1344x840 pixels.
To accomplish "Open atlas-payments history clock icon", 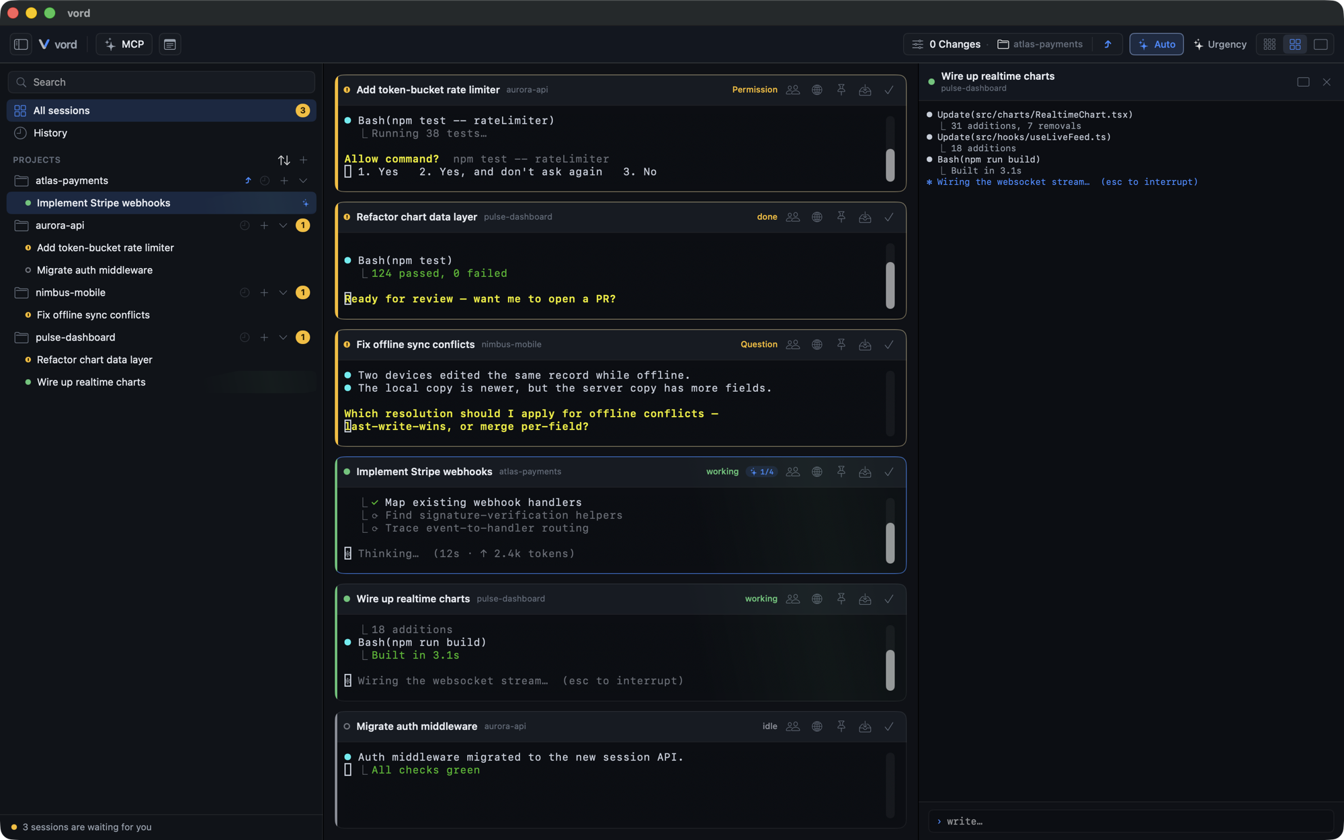I will (x=265, y=181).
